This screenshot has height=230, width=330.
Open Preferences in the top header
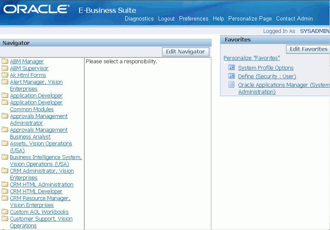(x=194, y=19)
